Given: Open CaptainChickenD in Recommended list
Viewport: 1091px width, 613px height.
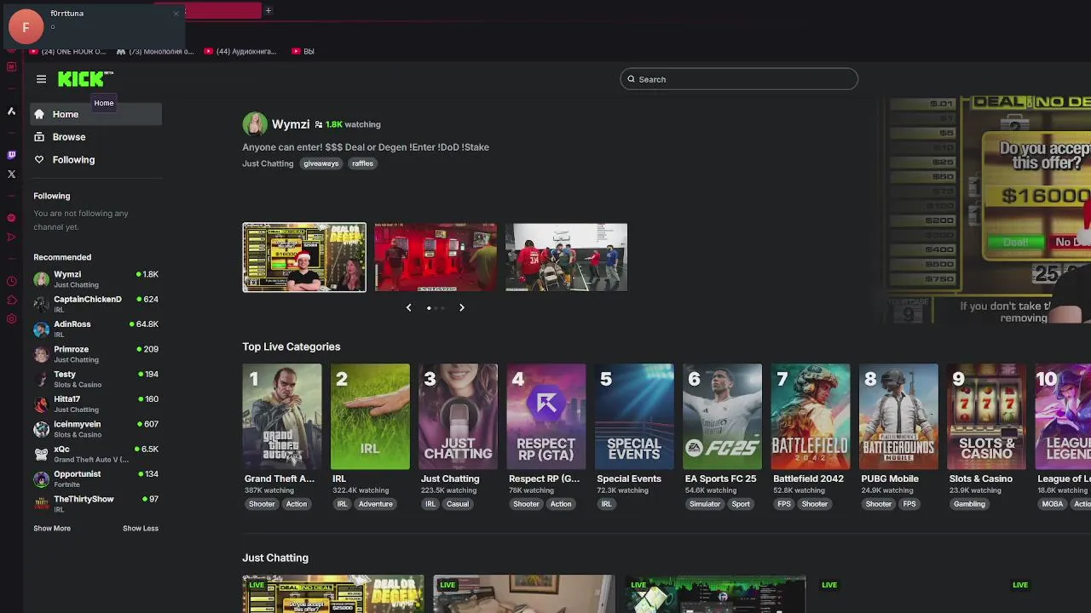Looking at the screenshot, I should coord(95,303).
